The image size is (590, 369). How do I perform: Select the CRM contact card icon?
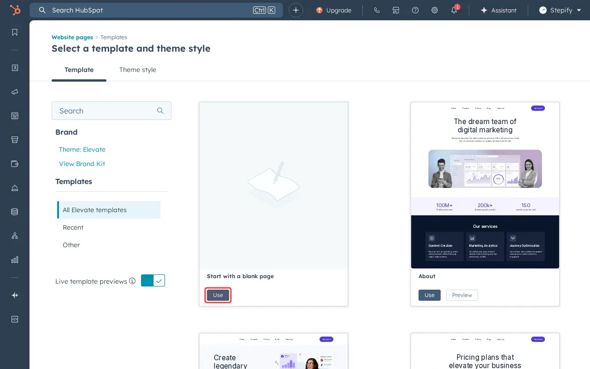[15, 68]
